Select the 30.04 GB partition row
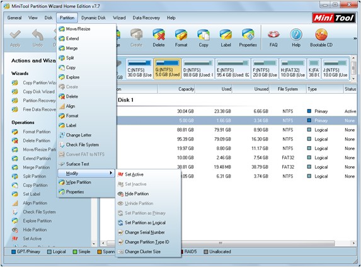361x267 pixels. (237, 111)
